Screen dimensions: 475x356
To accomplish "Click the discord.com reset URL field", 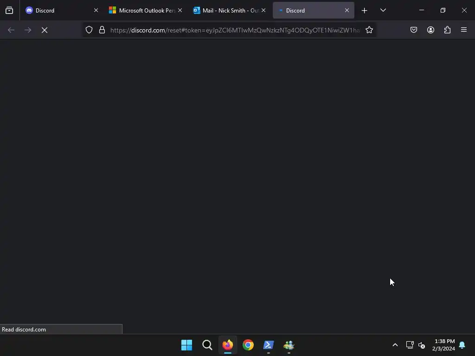I will click(x=235, y=30).
